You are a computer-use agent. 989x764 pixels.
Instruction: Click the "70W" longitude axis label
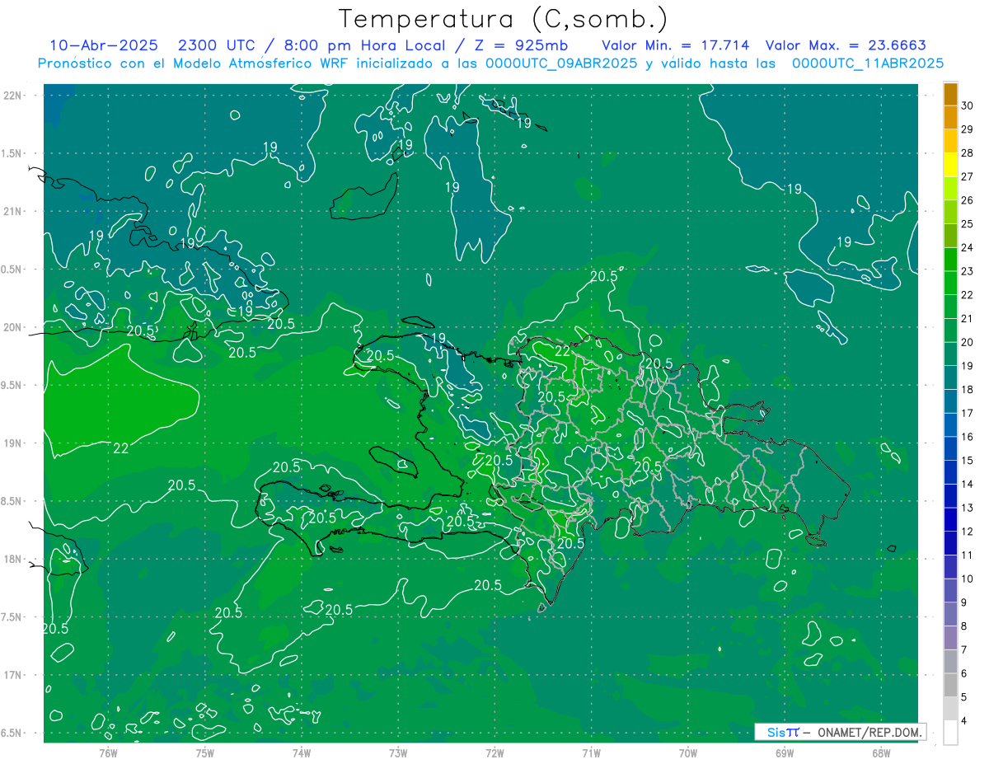tap(688, 752)
